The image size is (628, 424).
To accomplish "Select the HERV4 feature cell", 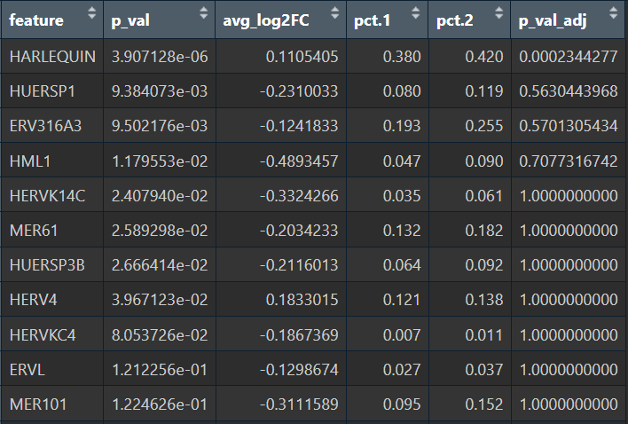I will tap(33, 301).
